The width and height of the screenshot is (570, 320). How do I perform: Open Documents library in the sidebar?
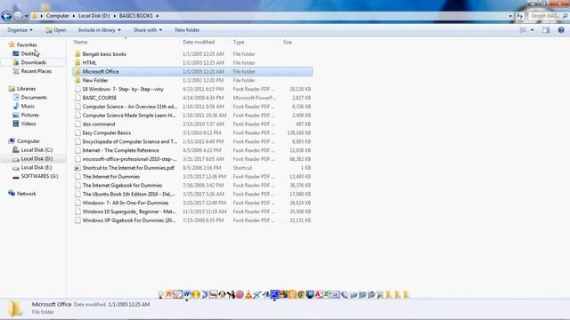pyautogui.click(x=34, y=98)
